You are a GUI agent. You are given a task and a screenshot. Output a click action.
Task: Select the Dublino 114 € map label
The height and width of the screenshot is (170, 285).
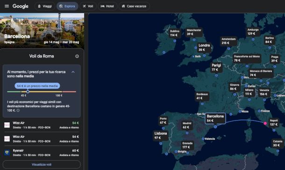click(174, 33)
